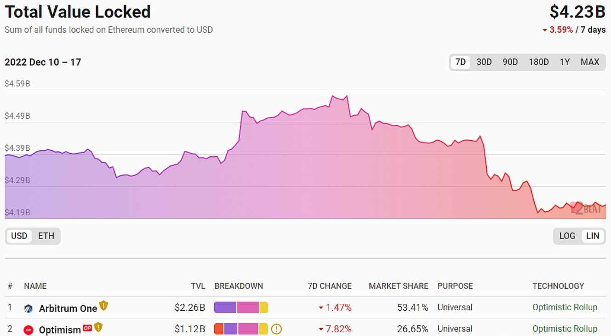Switch chart scale to LOG
This screenshot has width=611, height=336.
(x=567, y=236)
